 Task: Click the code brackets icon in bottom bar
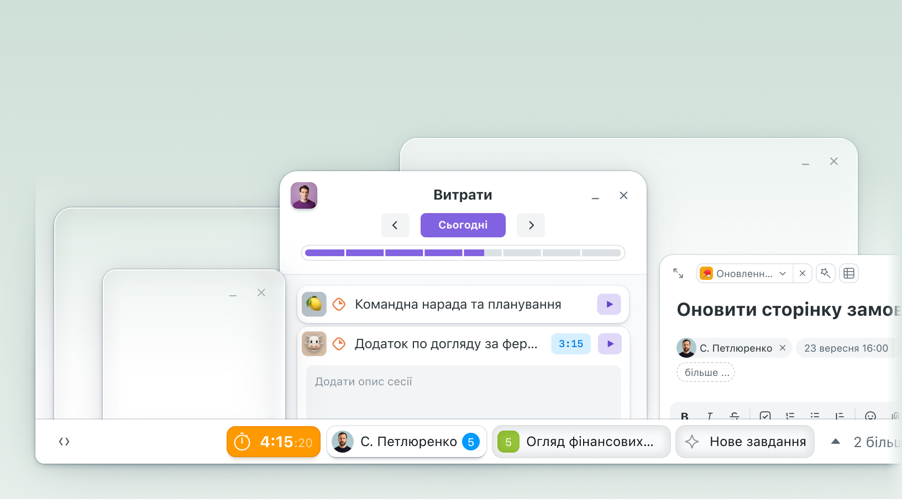pos(64,442)
